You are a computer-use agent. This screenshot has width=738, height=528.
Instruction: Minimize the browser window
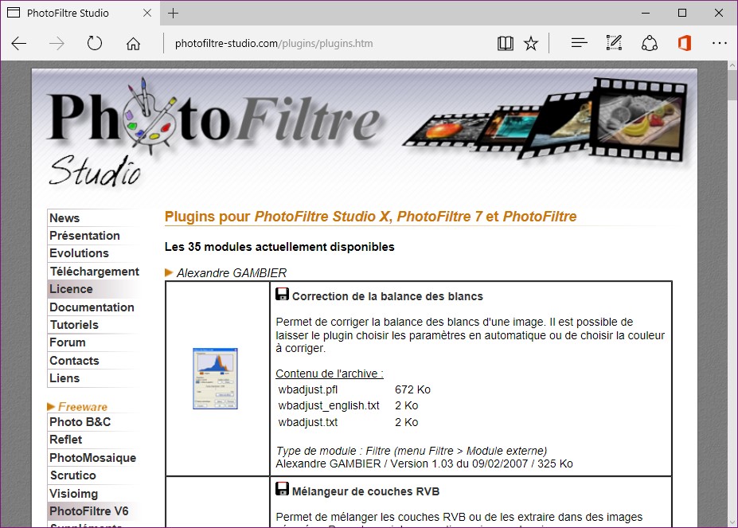coord(646,14)
